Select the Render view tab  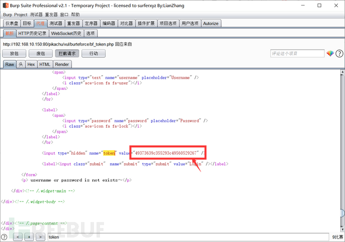click(62, 64)
